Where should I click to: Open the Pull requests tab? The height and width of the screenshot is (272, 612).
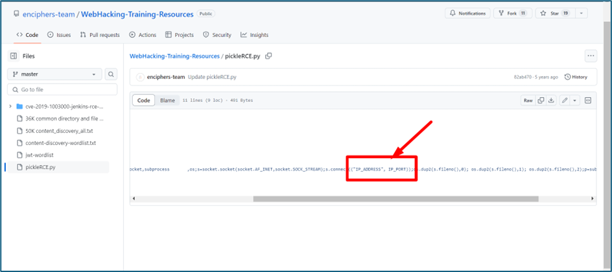100,35
